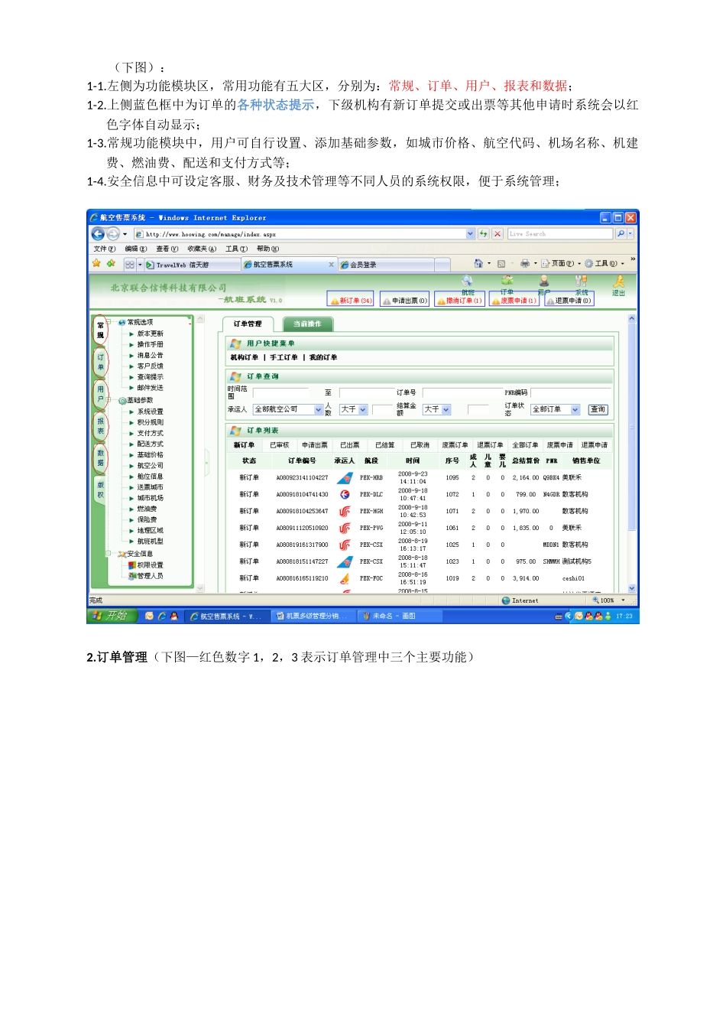Screen dimensions: 726x1028
Task: Click the Refresh icon beside address bar
Action: pyautogui.click(x=484, y=234)
